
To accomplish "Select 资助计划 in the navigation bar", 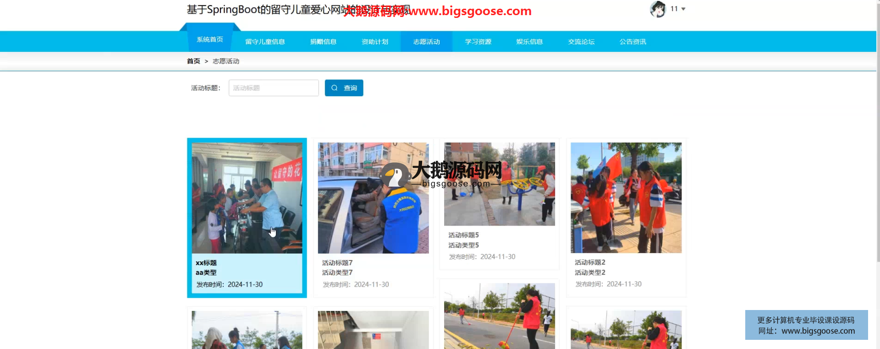I will (x=375, y=42).
